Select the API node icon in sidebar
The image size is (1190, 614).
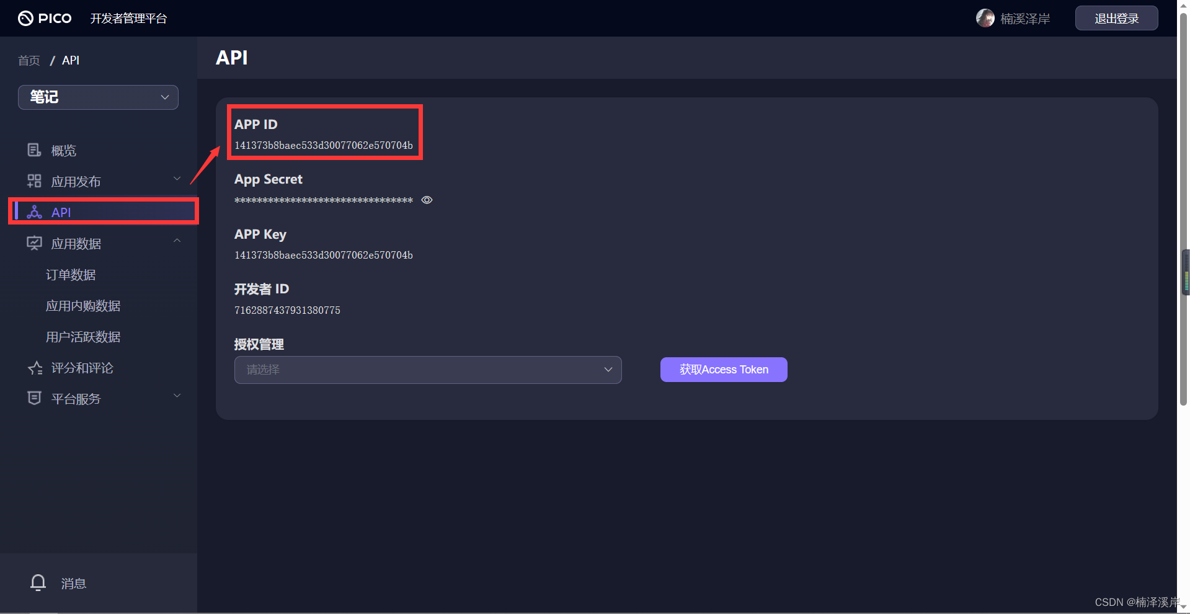[x=33, y=212]
